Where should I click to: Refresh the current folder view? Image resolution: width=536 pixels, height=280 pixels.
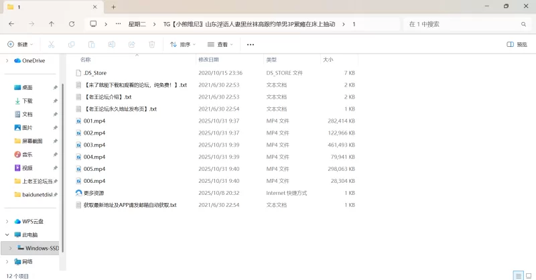point(72,23)
